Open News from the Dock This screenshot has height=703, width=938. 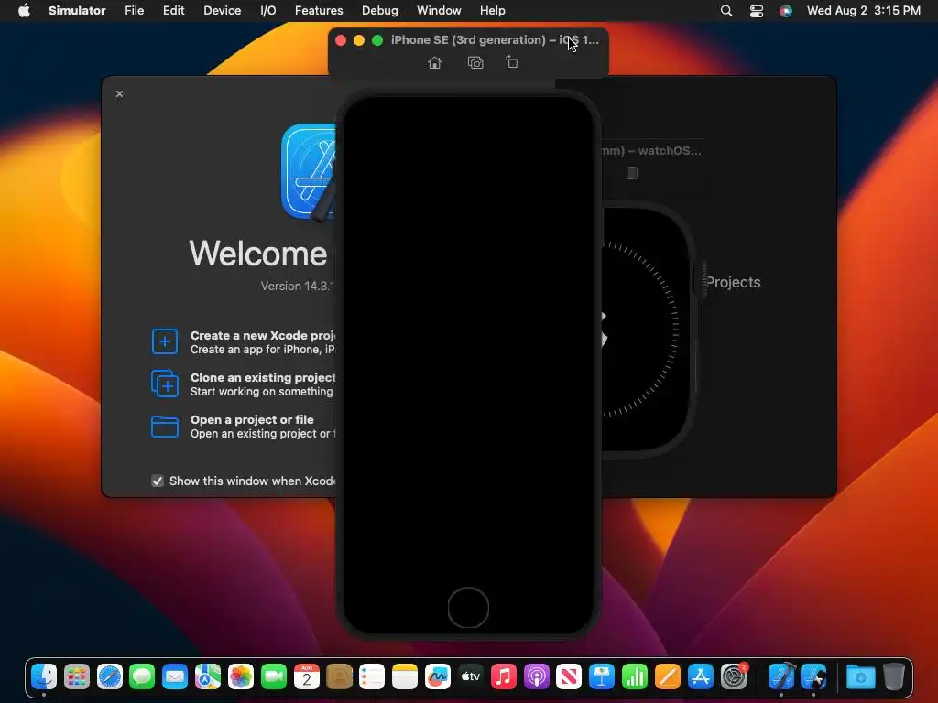(x=569, y=676)
